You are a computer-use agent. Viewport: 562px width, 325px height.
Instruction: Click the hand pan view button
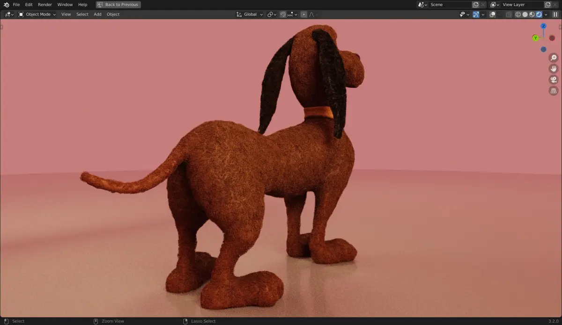tap(554, 69)
